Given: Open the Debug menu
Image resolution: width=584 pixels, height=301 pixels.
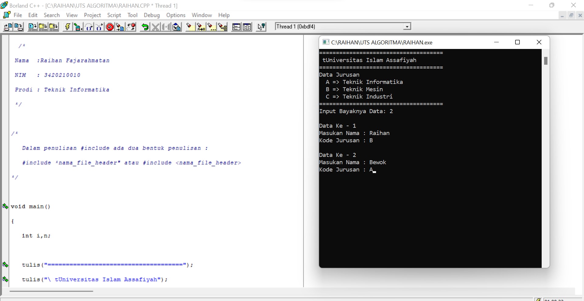Looking at the screenshot, I should coord(152,15).
